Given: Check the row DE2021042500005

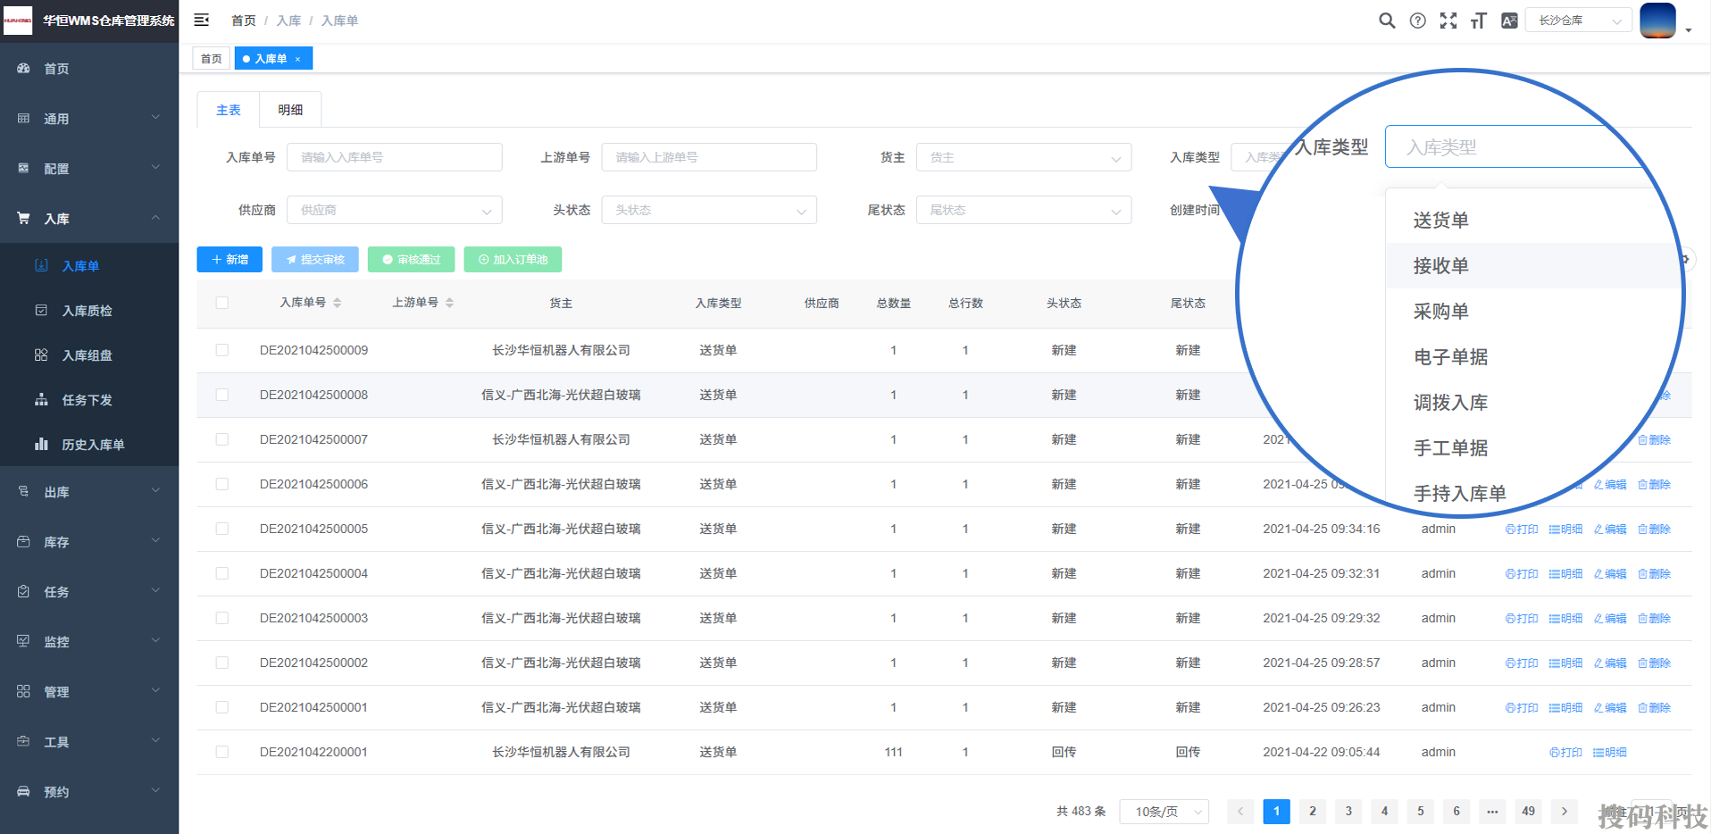Looking at the screenshot, I should (222, 529).
